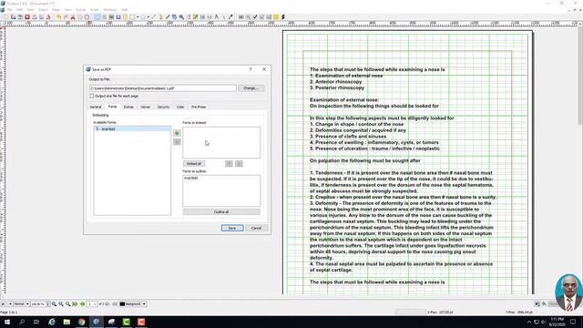Open Internet Explorer from the taskbar
583x328 pixels.
pos(52,322)
